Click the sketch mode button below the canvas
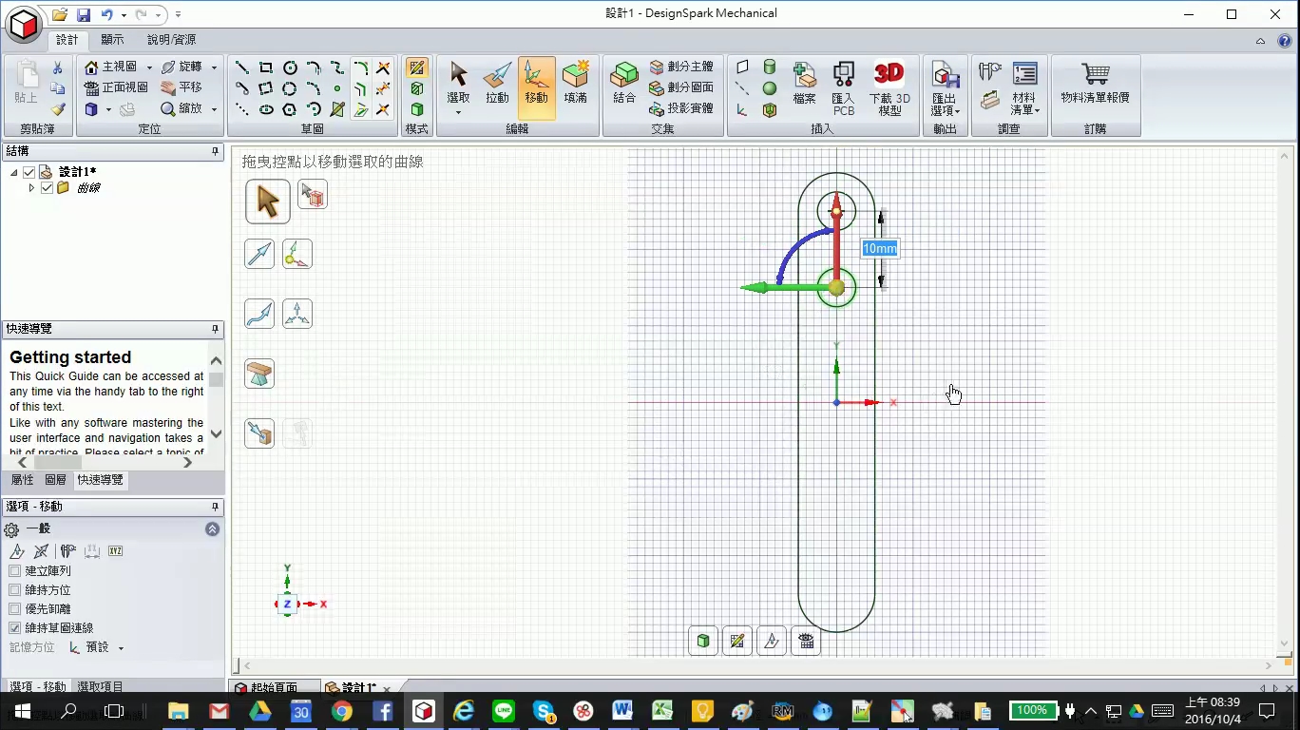Screen dimensions: 1300x730 tap(736, 642)
